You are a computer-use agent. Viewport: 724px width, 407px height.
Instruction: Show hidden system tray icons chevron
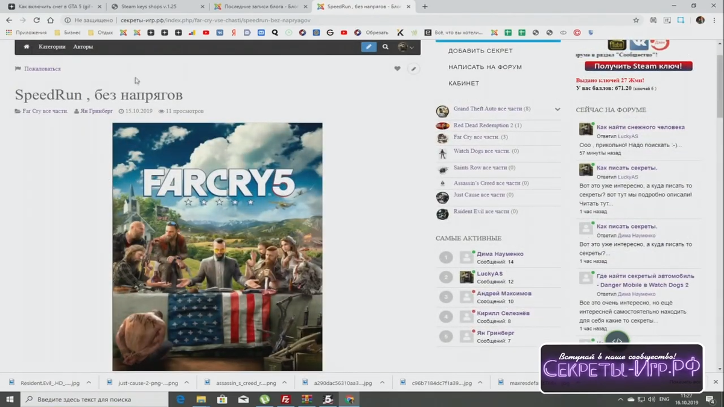(620, 399)
